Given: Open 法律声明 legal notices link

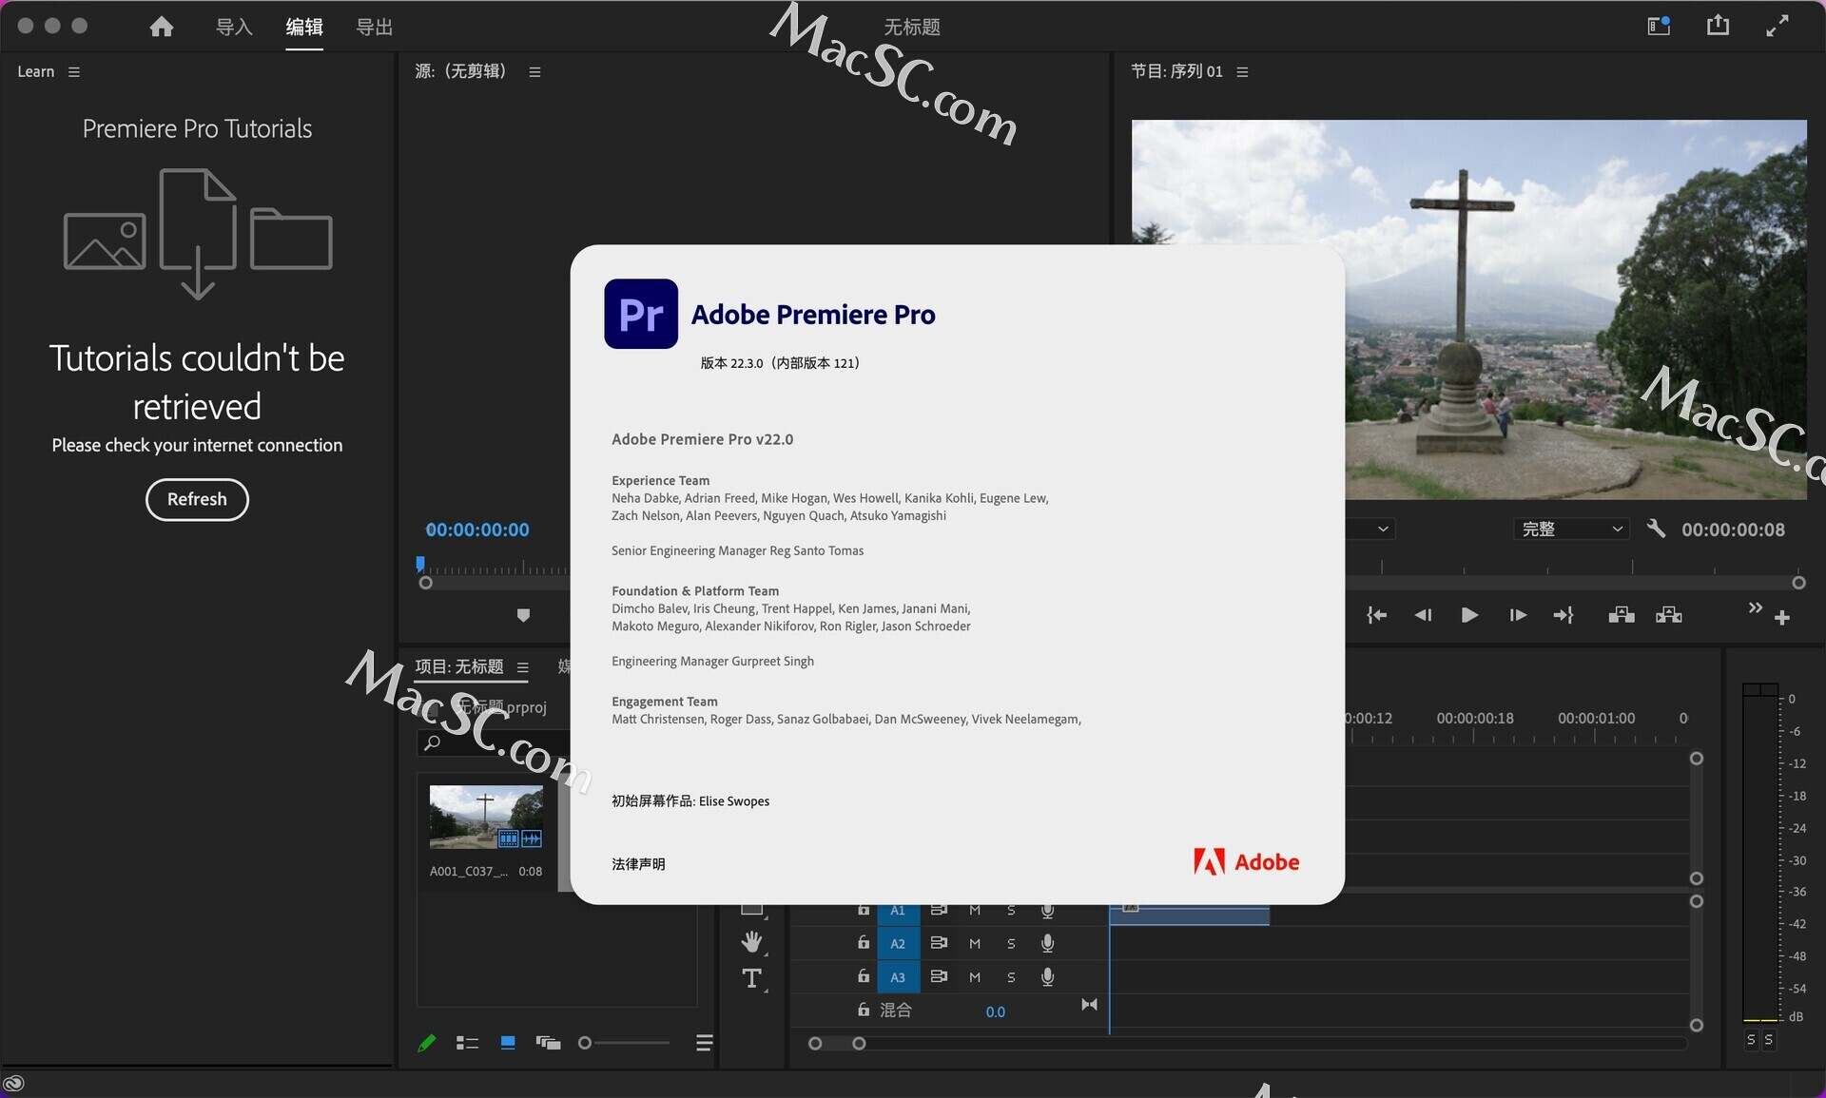Looking at the screenshot, I should point(638,864).
